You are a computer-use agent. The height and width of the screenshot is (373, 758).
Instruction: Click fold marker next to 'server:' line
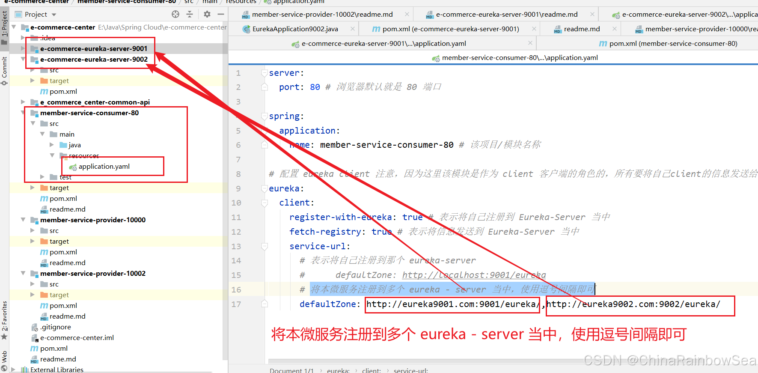point(265,73)
